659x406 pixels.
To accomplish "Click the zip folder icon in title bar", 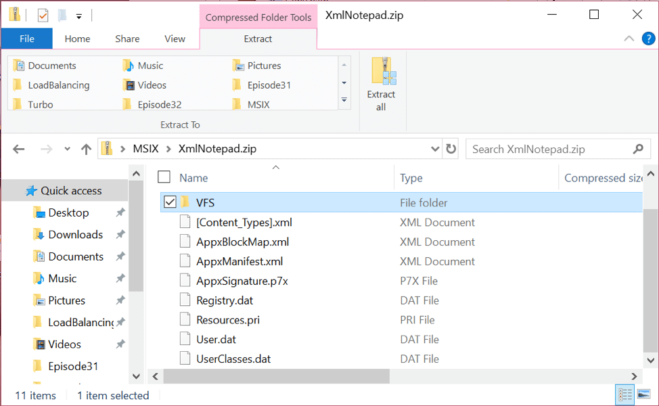I will pos(14,15).
